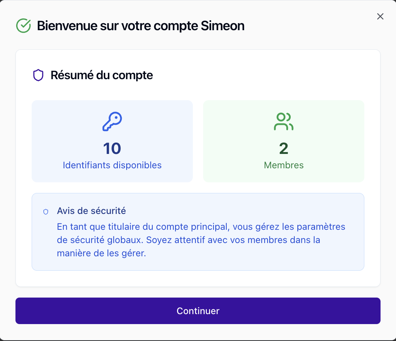Click the Résumé du compte heading
The width and height of the screenshot is (396, 341).
(102, 75)
